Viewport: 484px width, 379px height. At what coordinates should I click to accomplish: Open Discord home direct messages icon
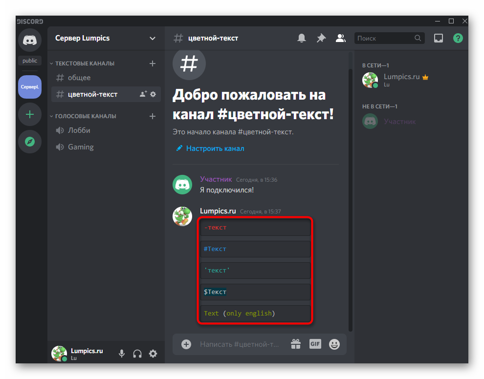pyautogui.click(x=30, y=40)
